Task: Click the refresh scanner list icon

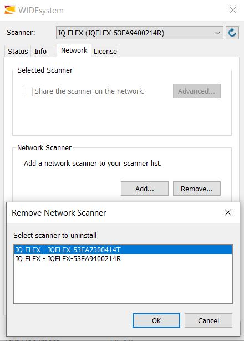Action: tap(232, 33)
